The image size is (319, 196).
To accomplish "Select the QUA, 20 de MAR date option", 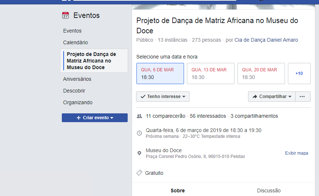I will [x=261, y=73].
